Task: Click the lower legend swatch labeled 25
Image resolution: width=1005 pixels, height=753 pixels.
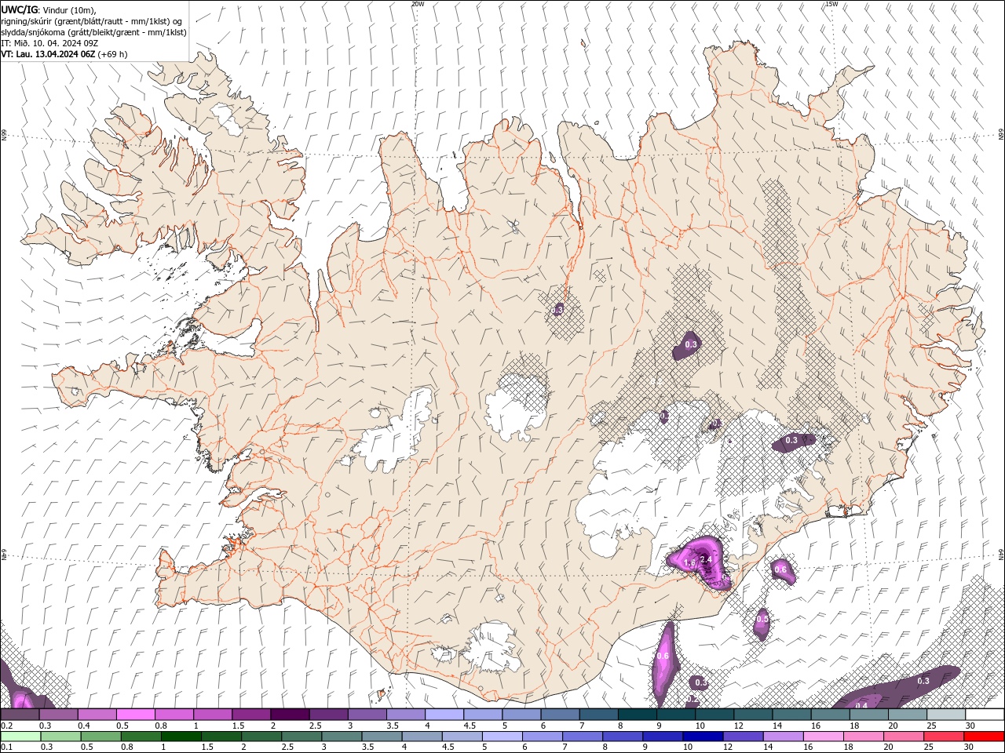Action: (944, 737)
